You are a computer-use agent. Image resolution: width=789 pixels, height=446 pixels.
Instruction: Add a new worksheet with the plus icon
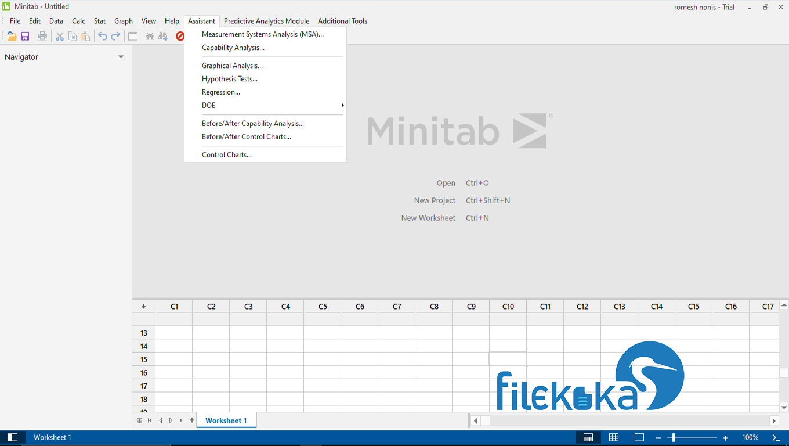[192, 420]
